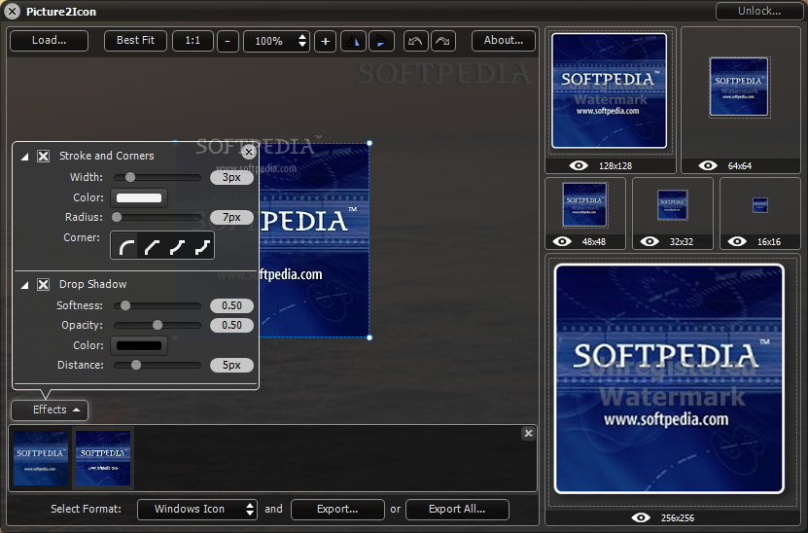Pick the black shadow color swatch
The image size is (808, 533).
139,346
